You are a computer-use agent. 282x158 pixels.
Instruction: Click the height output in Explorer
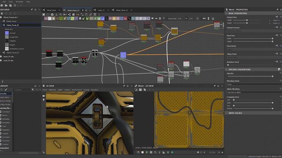click(12, 45)
